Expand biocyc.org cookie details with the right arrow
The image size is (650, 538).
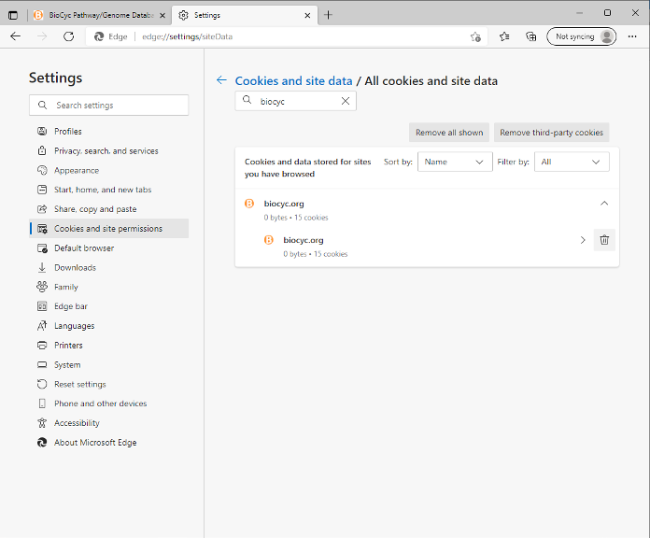583,240
